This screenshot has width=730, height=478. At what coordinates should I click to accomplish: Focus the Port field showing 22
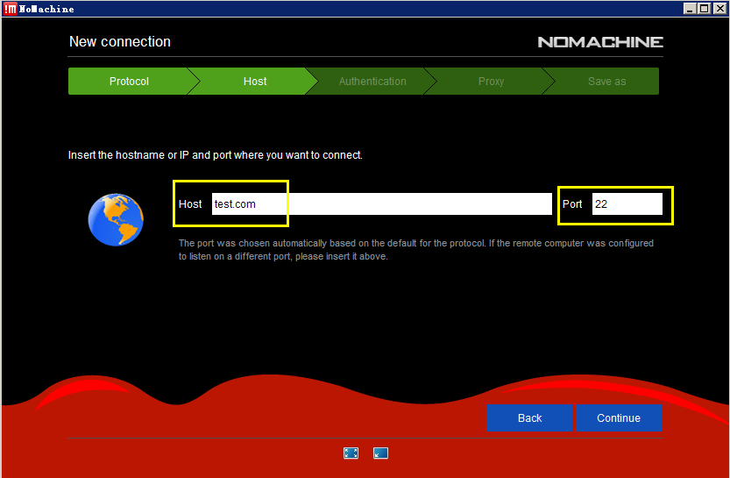pyautogui.click(x=627, y=204)
